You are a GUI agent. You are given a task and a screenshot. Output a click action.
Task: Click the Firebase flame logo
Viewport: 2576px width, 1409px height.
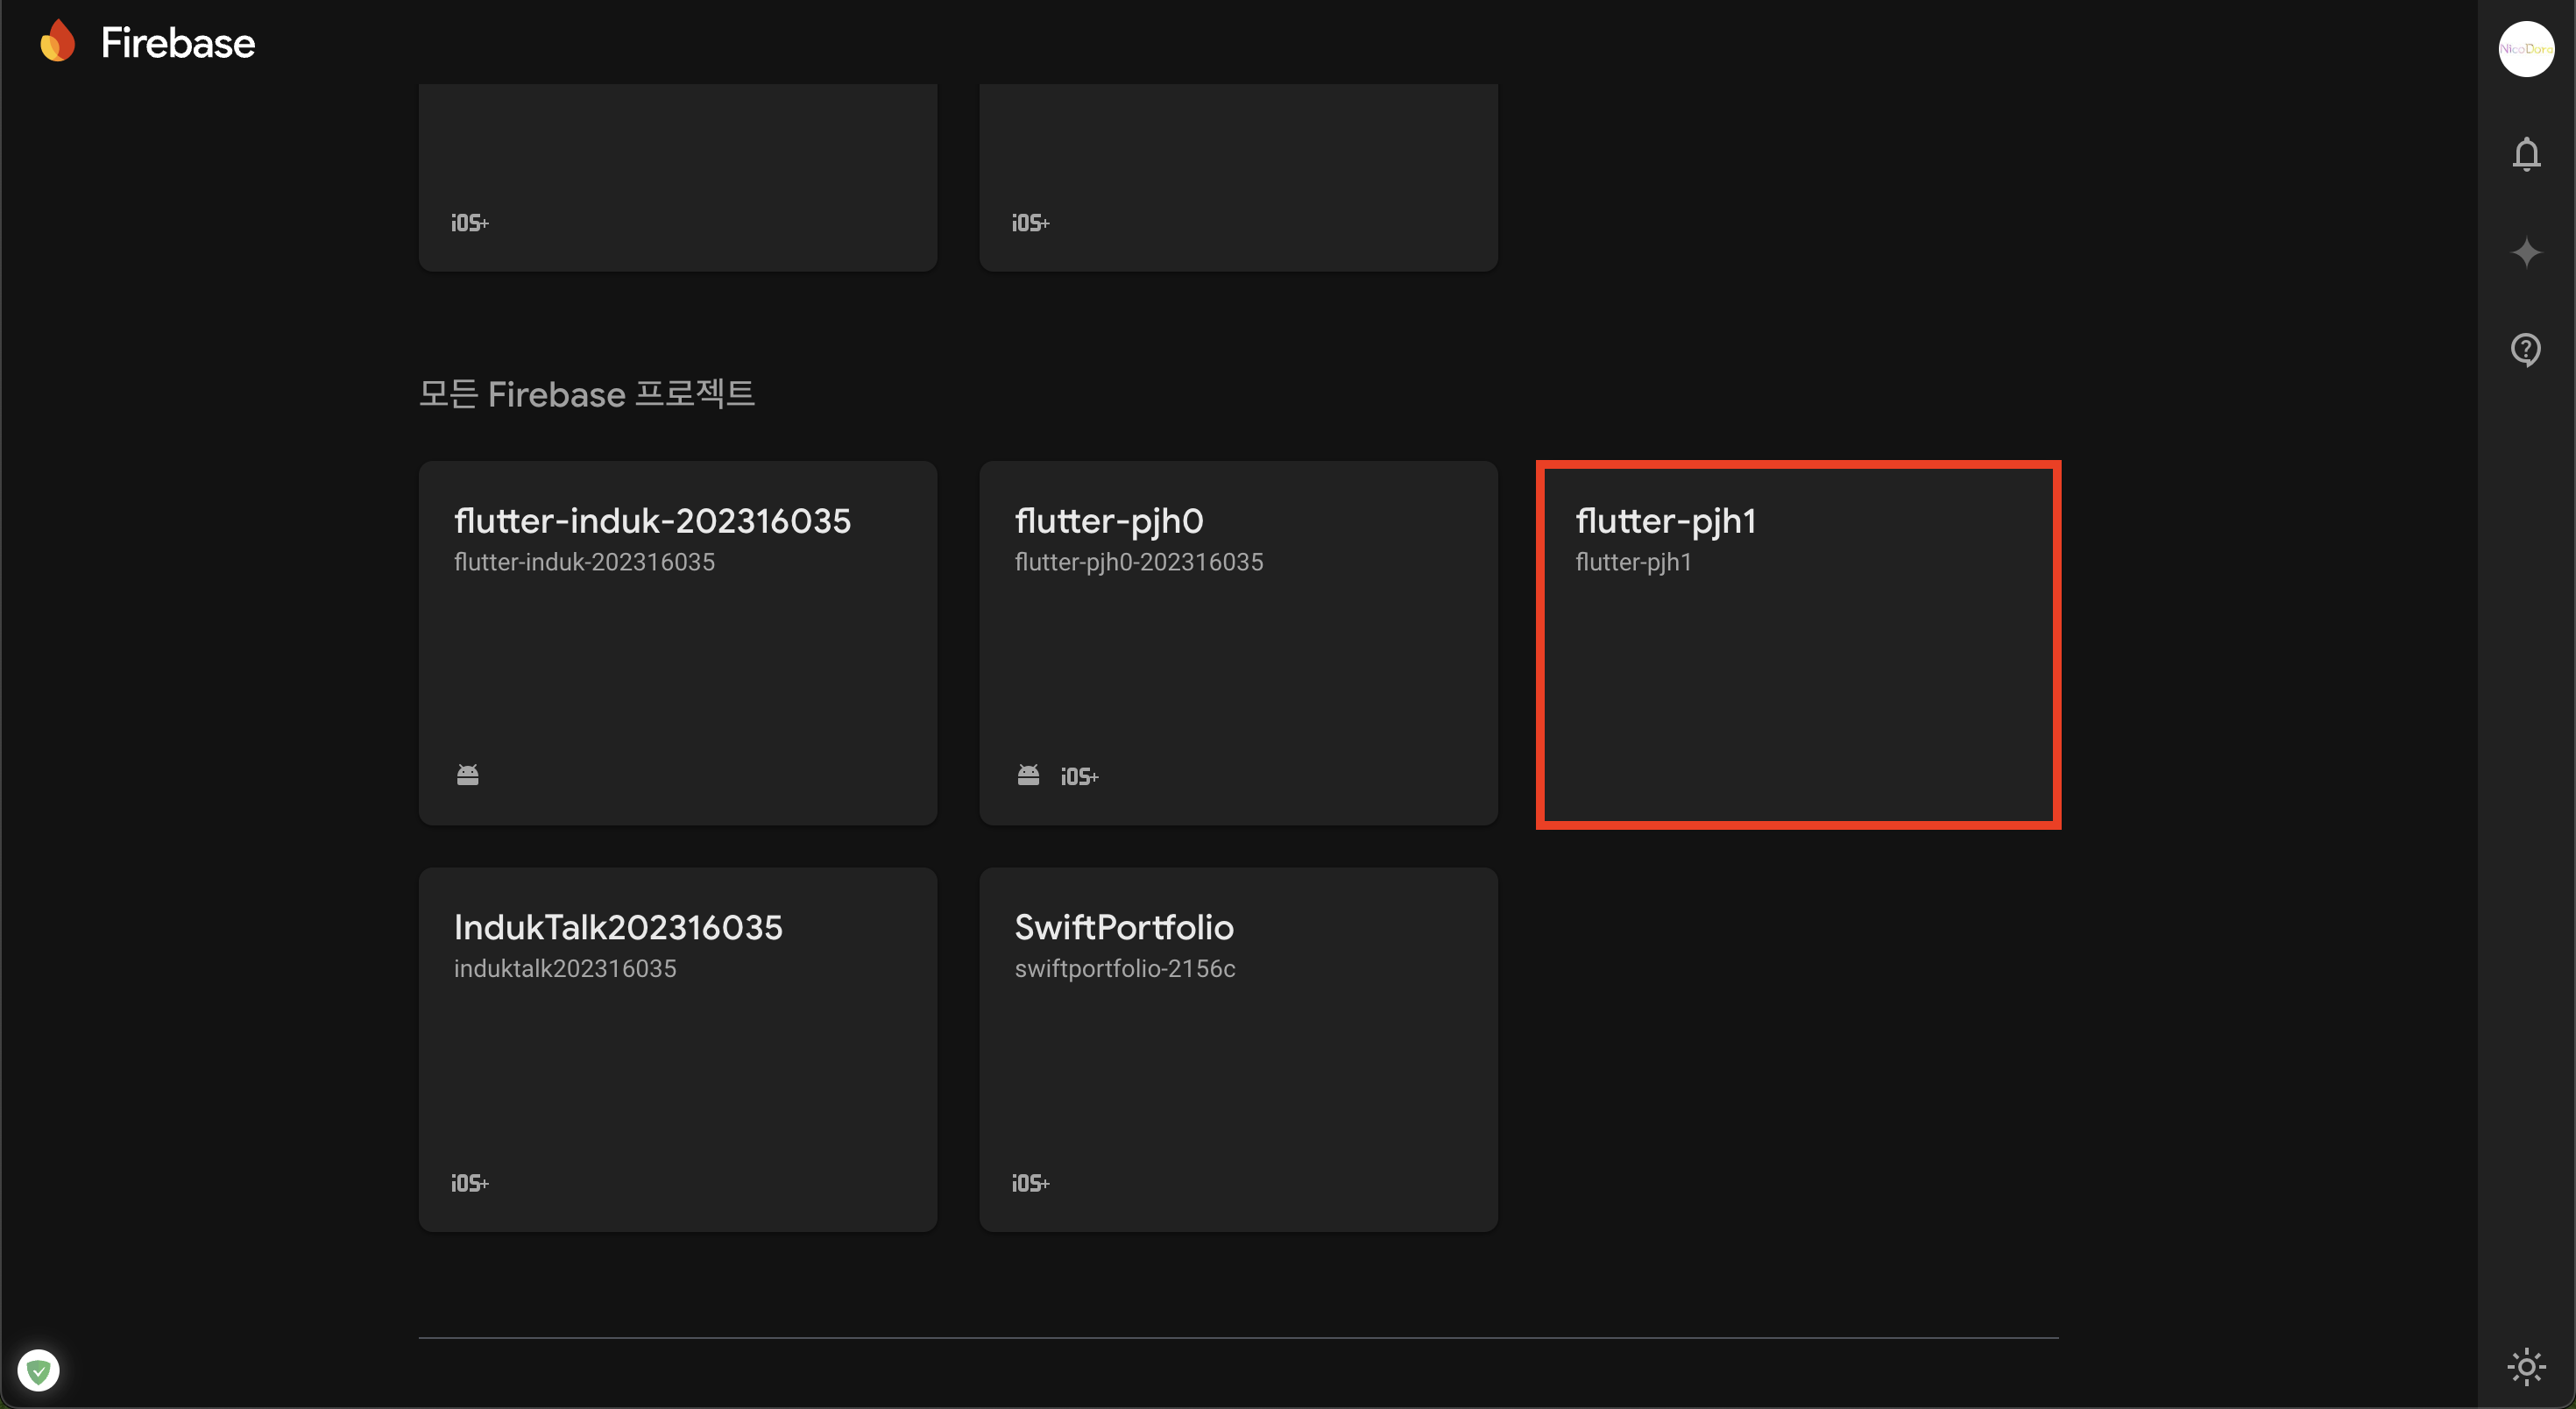pos(58,42)
